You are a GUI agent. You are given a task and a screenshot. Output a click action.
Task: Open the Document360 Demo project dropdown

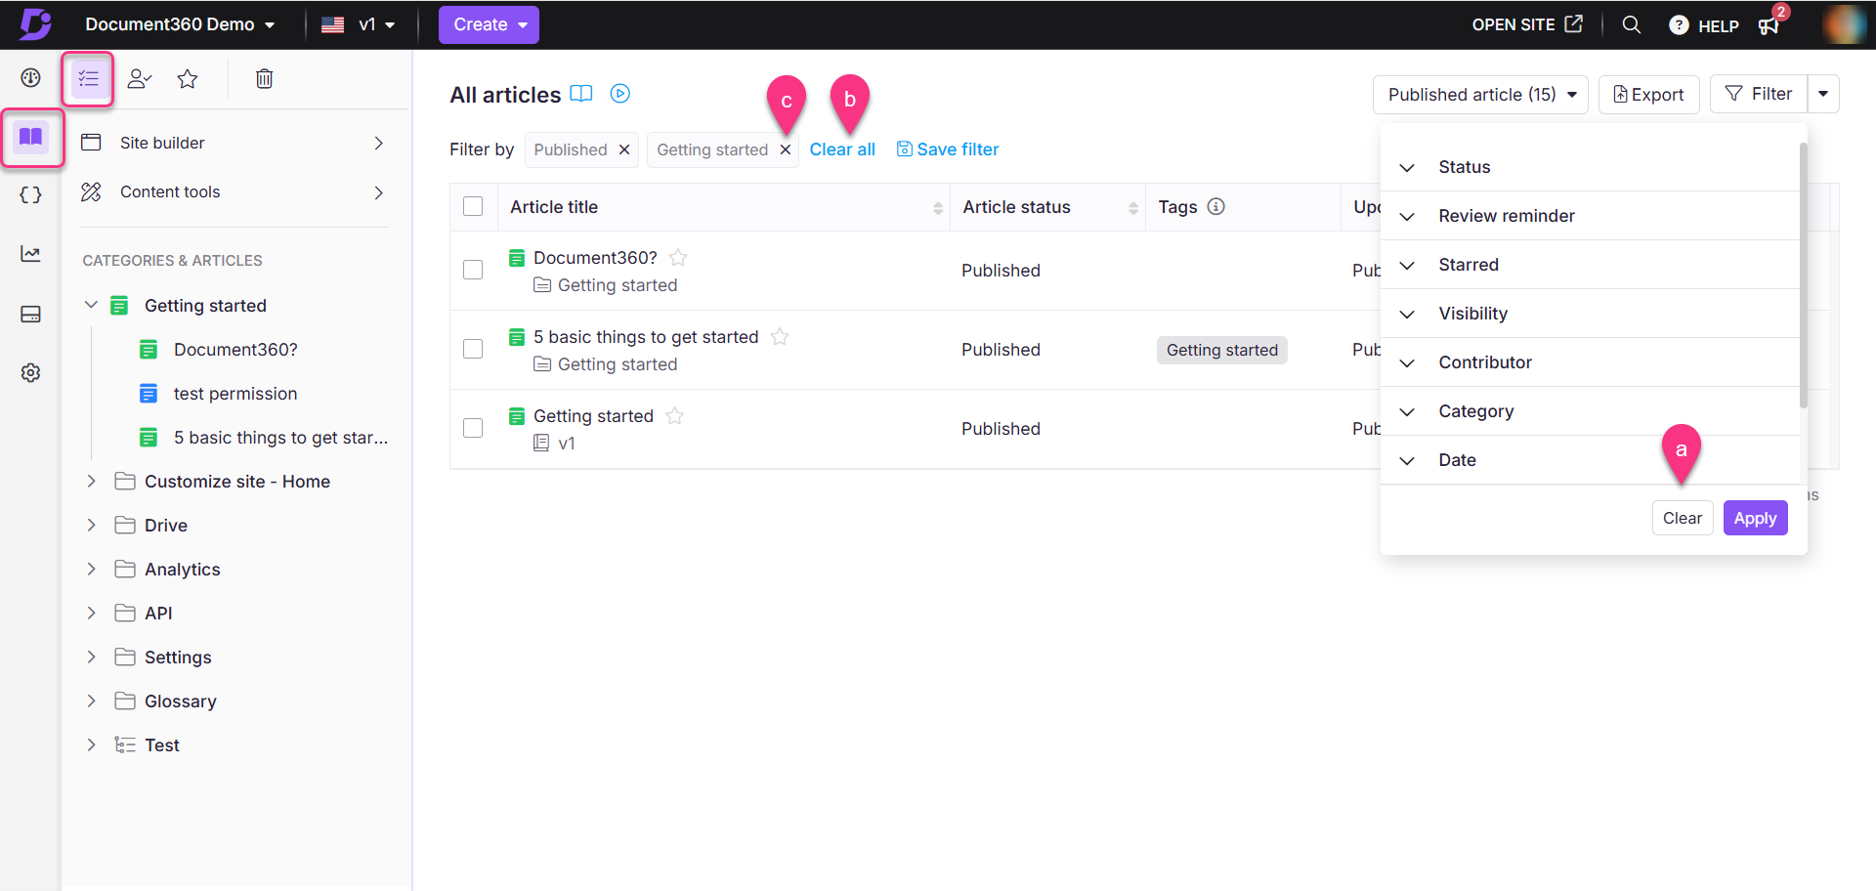(180, 24)
